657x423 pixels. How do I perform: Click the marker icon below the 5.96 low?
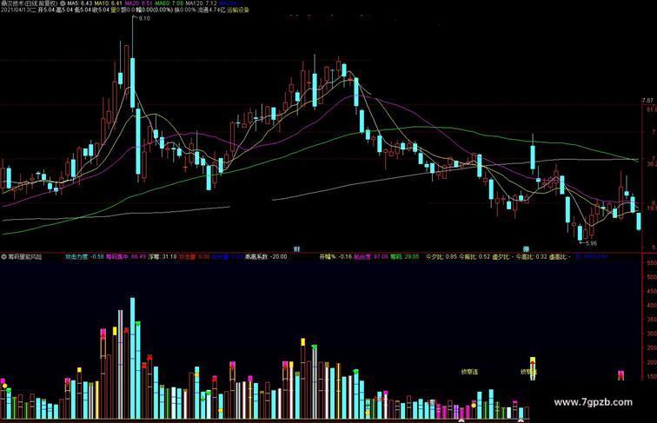click(x=526, y=248)
